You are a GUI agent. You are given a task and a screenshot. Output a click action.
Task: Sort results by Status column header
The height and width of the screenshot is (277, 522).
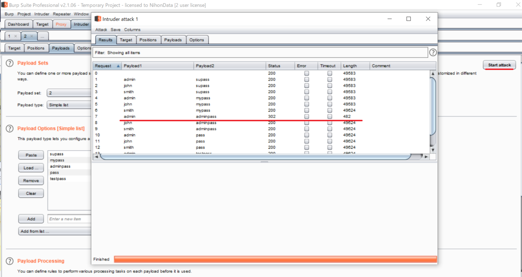[280, 66]
